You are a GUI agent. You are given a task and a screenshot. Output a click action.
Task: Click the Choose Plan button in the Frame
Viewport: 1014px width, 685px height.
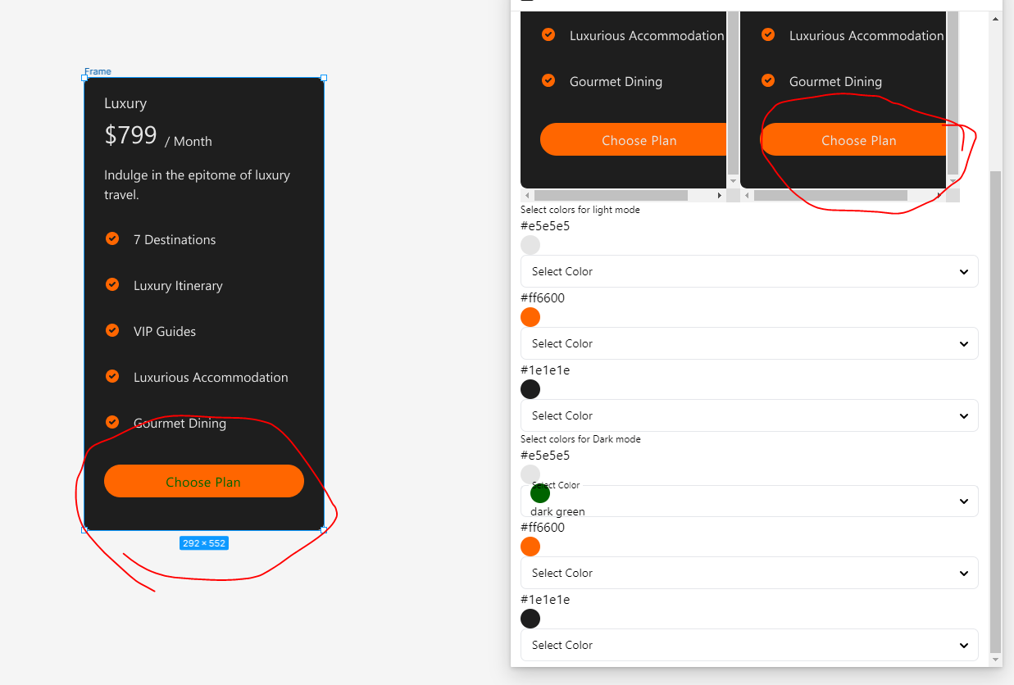[204, 481]
